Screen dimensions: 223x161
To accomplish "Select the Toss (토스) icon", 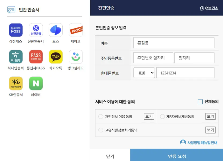I will coord(55,30).
